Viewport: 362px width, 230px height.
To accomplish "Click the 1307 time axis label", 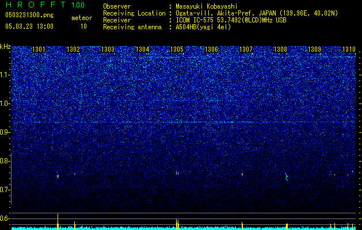I will (246, 49).
